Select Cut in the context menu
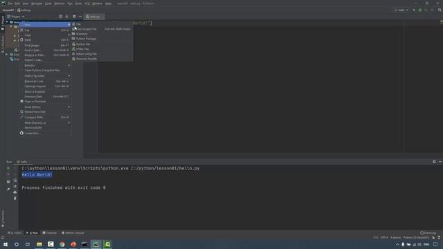The width and height of the screenshot is (443, 249). coord(45,30)
